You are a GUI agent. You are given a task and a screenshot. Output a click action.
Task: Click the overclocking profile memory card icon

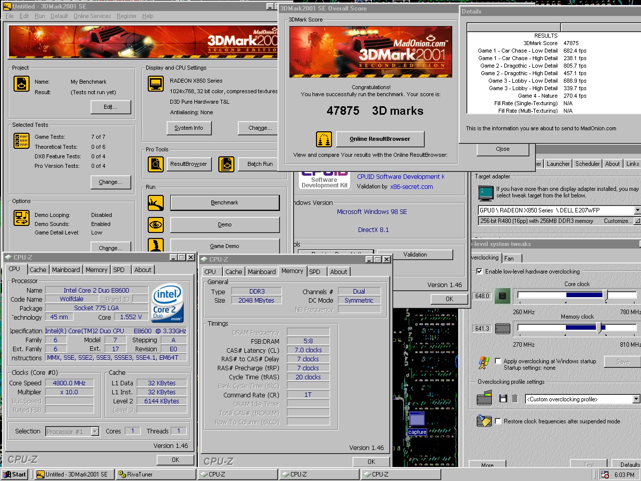pos(484,399)
